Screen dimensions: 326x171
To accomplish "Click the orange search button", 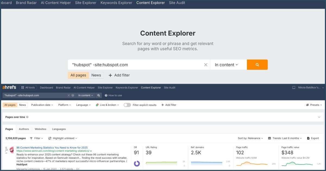I will click(x=257, y=65).
